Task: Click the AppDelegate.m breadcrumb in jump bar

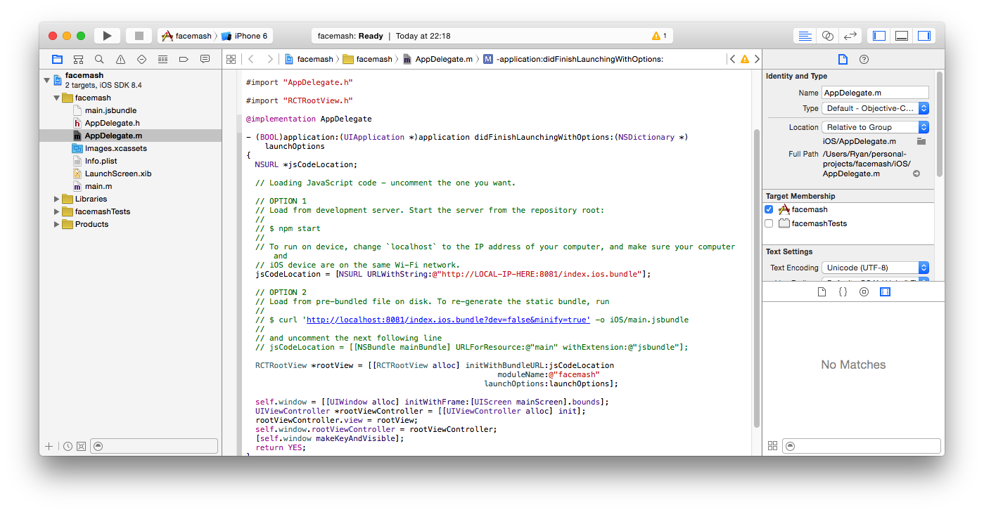Action: 443,59
